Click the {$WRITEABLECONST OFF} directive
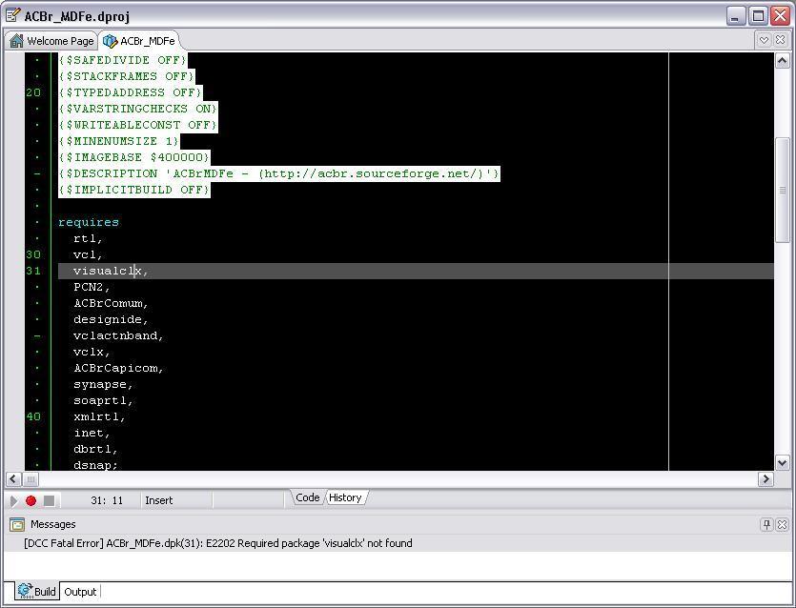 pyautogui.click(x=138, y=125)
